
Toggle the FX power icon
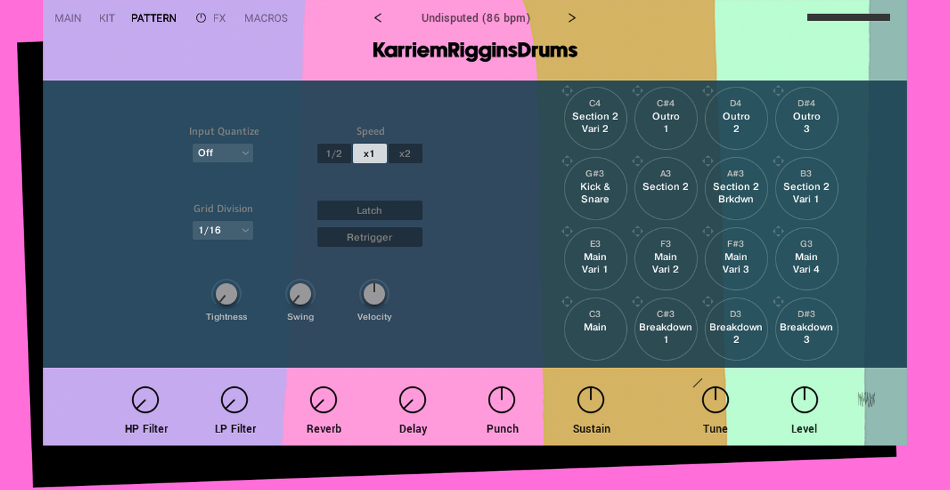coord(201,18)
